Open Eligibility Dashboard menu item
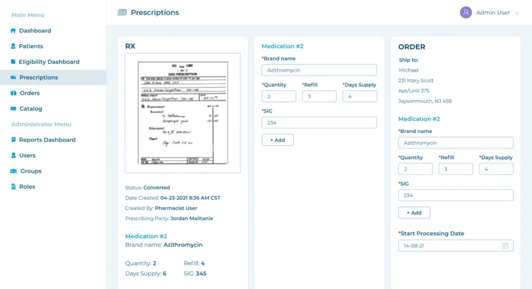Image resolution: width=532 pixels, height=289 pixels. click(49, 62)
